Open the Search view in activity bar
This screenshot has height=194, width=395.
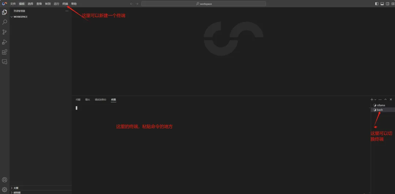[x=4, y=22]
